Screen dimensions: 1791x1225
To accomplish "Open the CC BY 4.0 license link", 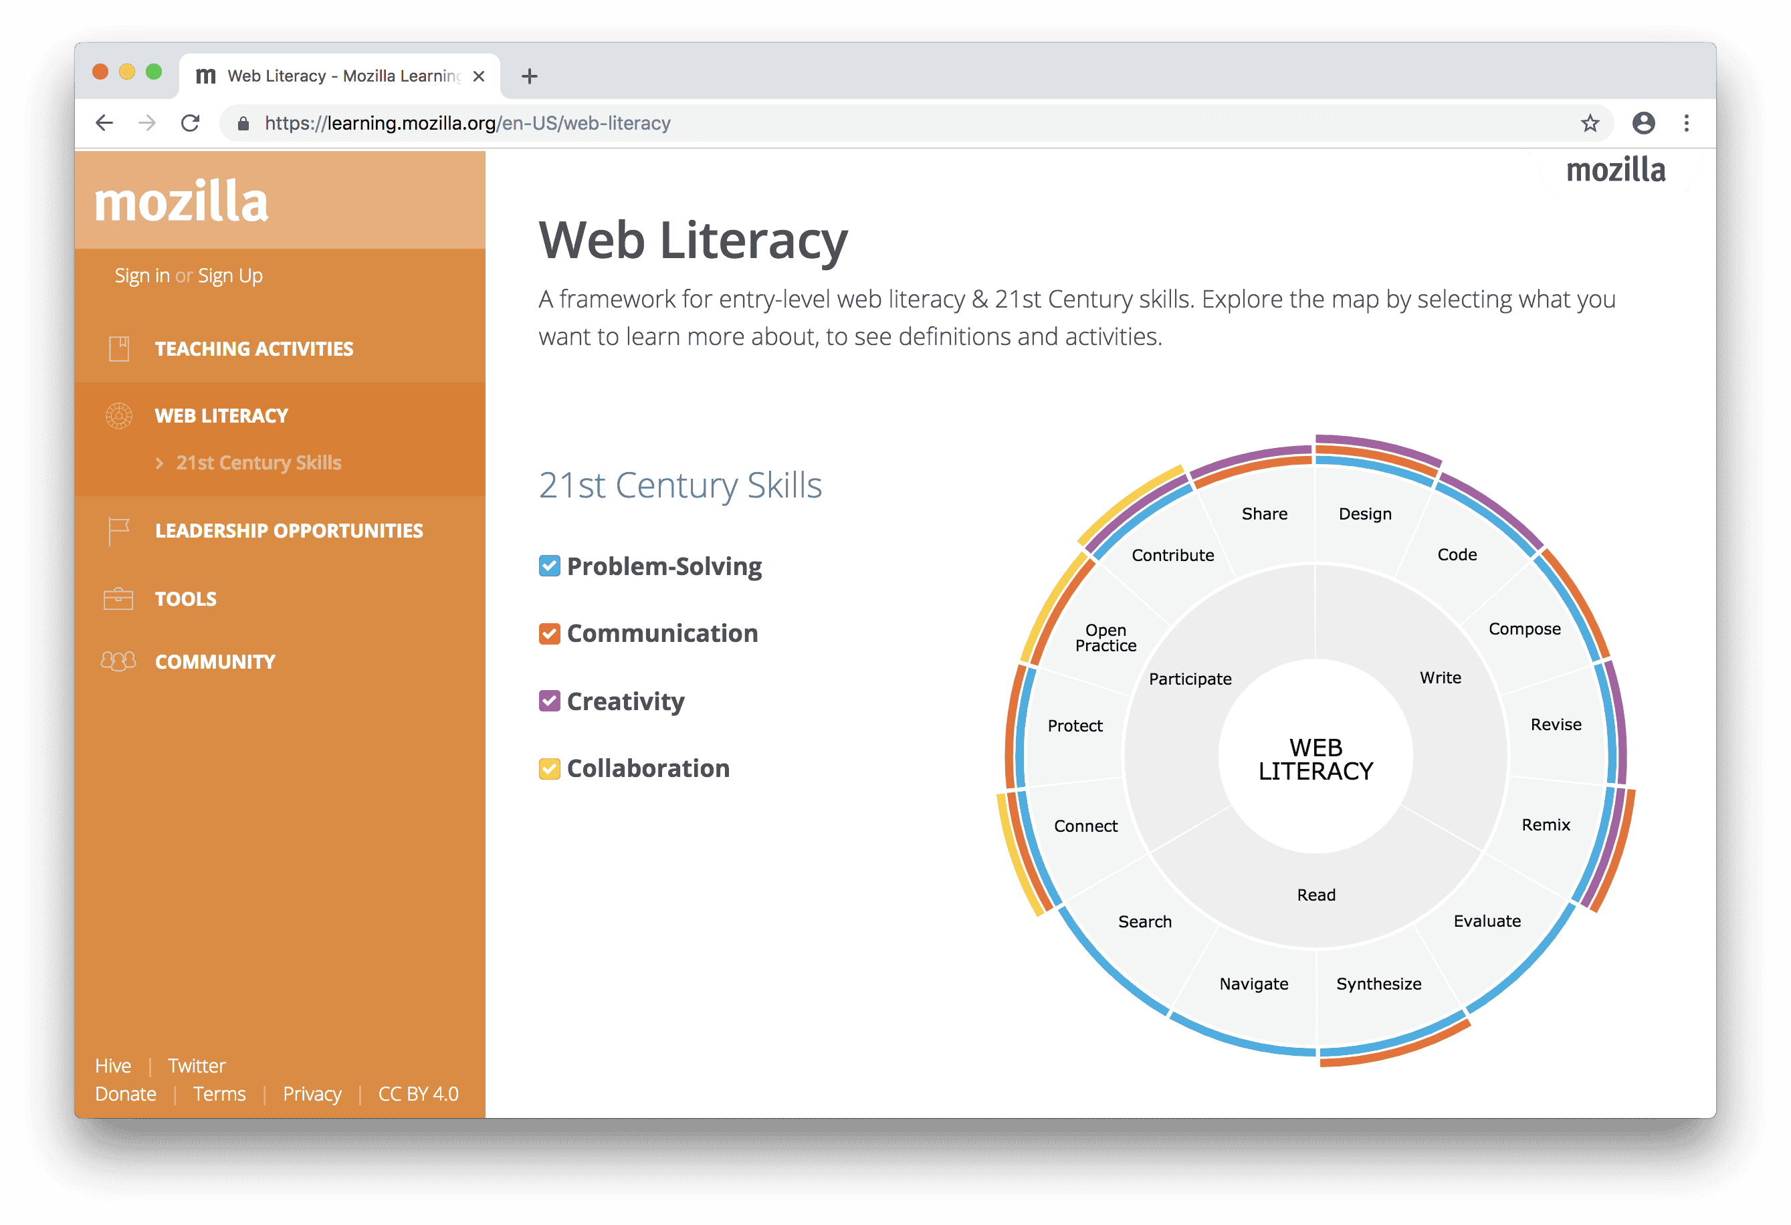I will tap(419, 1095).
